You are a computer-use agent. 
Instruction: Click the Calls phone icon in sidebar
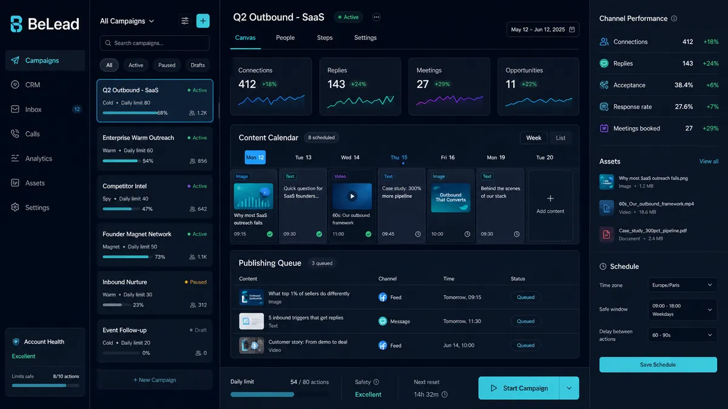pos(15,134)
